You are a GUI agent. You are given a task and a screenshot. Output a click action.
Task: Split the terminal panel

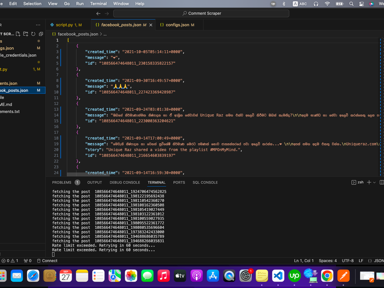click(382, 182)
